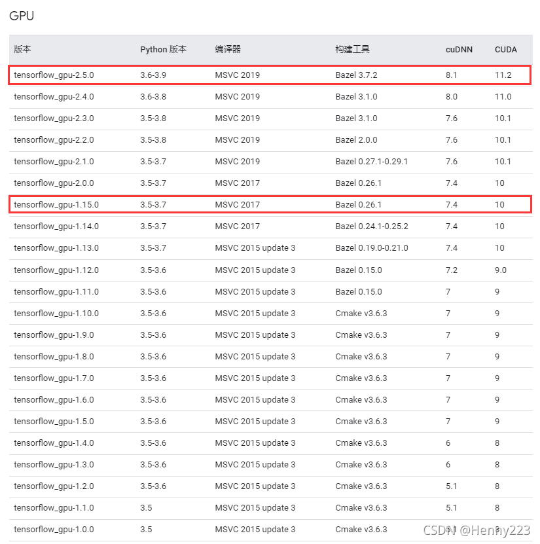Click cuDNN 6 in 1.4.0 row
Viewport: 540px width, 544px height.
448,443
